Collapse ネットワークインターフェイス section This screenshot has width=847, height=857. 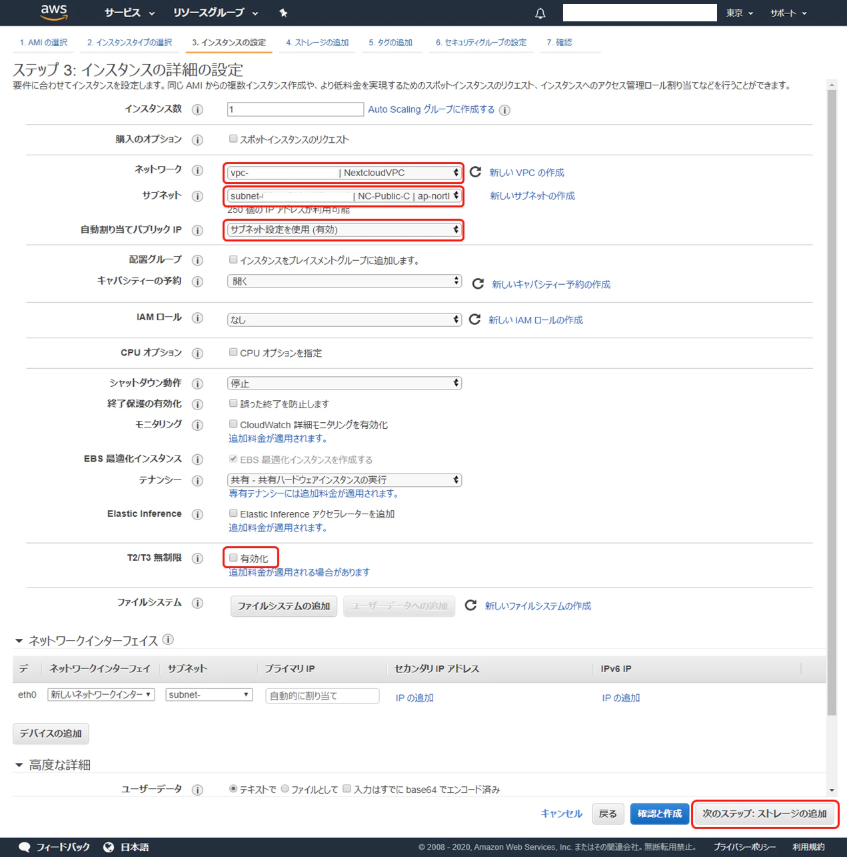tap(19, 641)
